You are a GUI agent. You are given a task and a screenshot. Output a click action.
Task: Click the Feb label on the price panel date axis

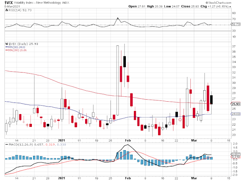coord(128,141)
